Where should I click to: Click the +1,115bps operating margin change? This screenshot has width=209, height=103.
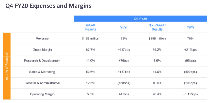[190, 94]
